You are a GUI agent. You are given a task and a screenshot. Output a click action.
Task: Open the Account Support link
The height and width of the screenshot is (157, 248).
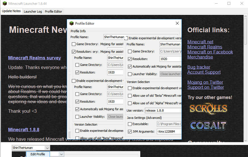(204, 72)
